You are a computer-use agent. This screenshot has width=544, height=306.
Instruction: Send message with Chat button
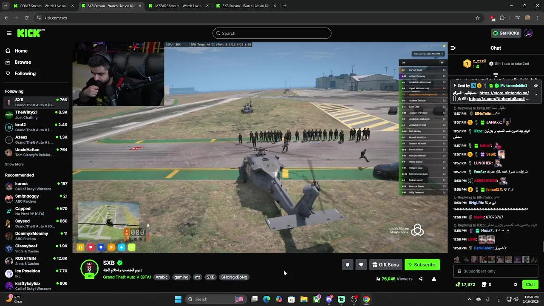coord(530,285)
